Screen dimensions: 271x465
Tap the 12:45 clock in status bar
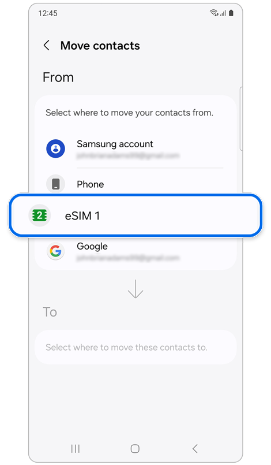[x=48, y=13]
